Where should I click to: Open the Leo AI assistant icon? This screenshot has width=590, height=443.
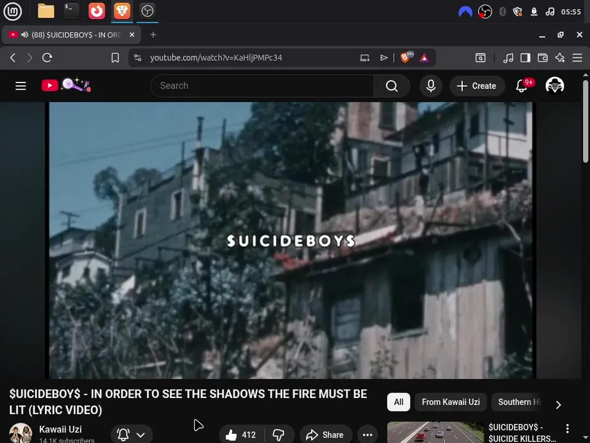pyautogui.click(x=560, y=58)
